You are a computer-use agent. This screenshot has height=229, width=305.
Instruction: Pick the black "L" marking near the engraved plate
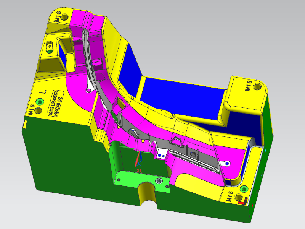(43, 92)
